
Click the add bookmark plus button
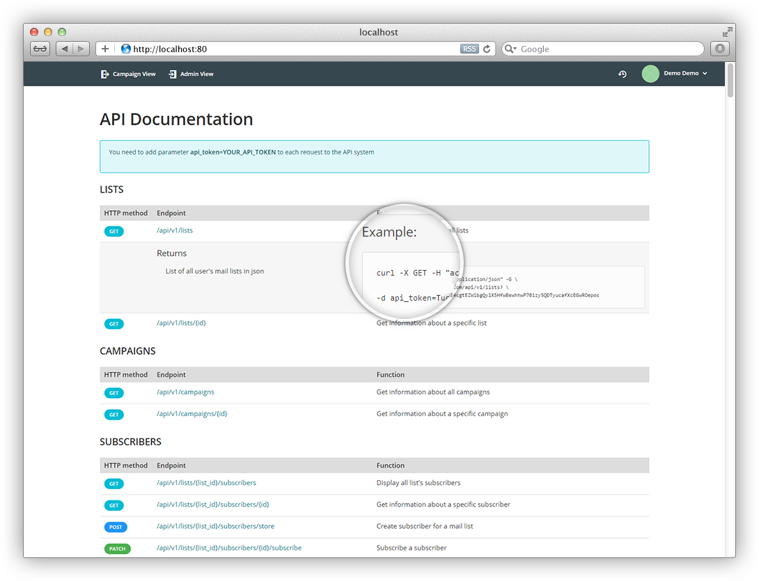[x=105, y=49]
